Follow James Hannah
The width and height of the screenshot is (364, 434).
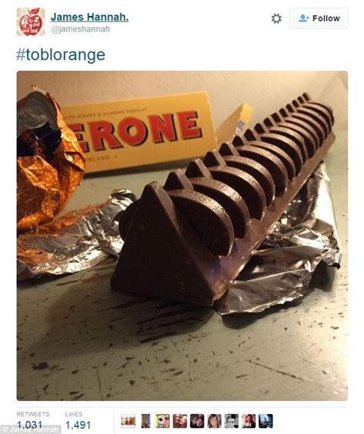tap(319, 18)
